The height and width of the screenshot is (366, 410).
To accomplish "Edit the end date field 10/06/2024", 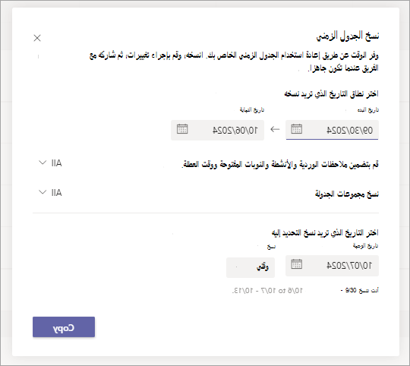I will tap(217, 130).
